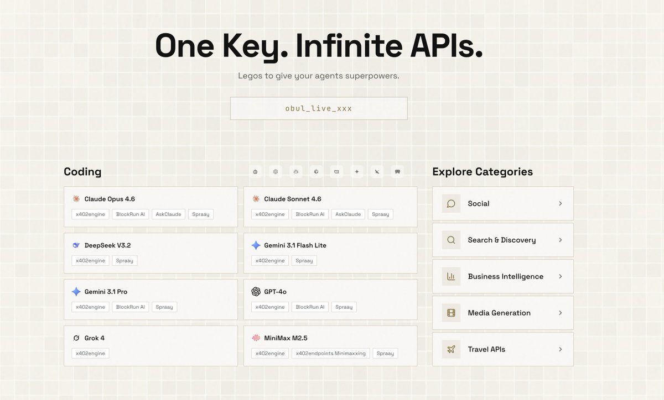Click AskClaude tag under Claude Opus 4.6
Image resolution: width=664 pixels, height=400 pixels.
pyautogui.click(x=169, y=214)
